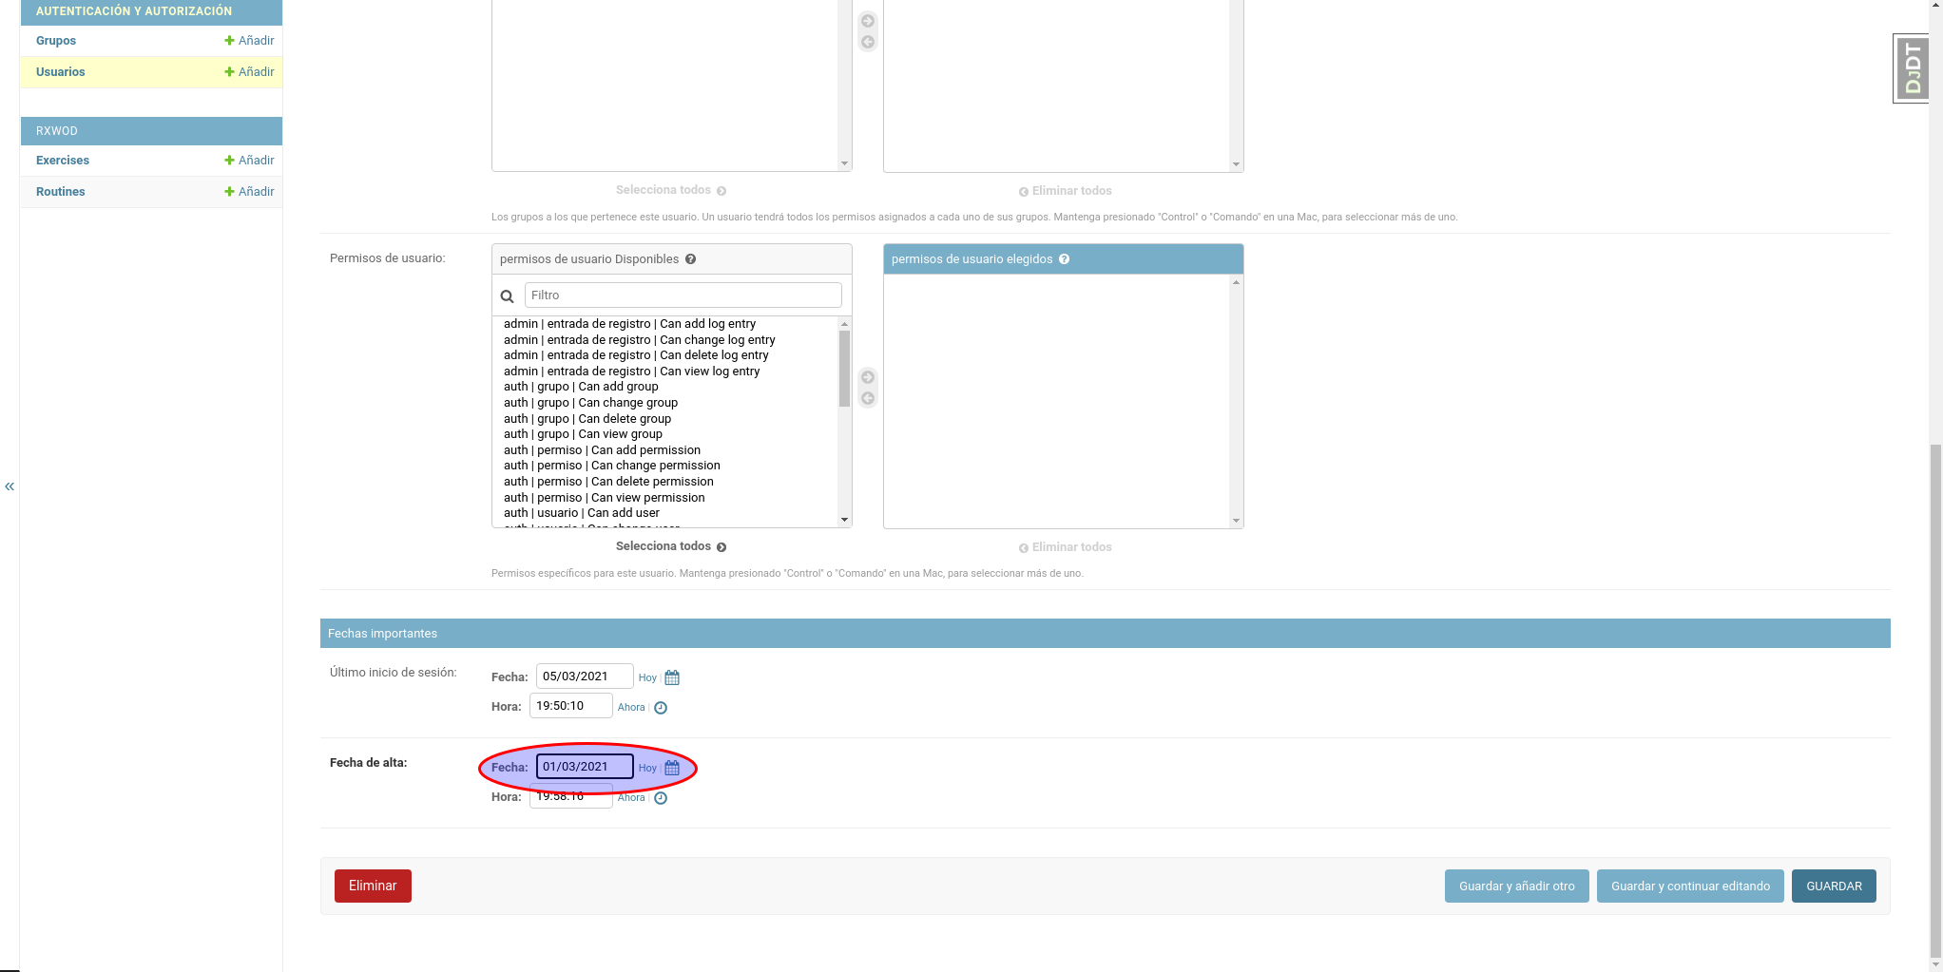This screenshot has height=972, width=1943.
Task: Open the Usuarios section in the sidebar
Action: coord(60,71)
